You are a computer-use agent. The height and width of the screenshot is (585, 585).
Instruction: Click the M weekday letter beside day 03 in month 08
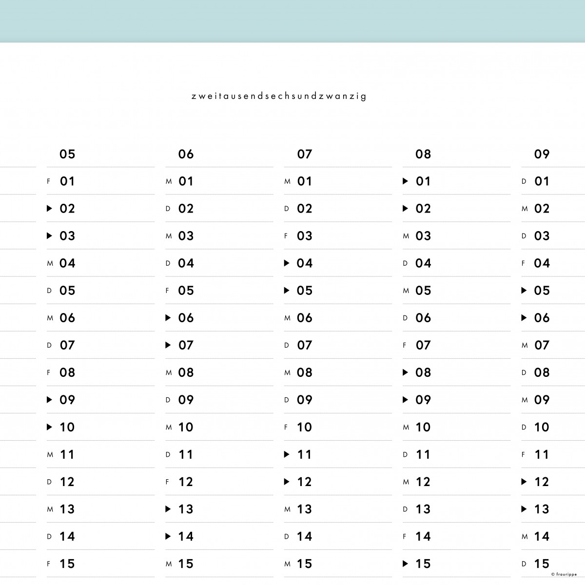click(406, 236)
